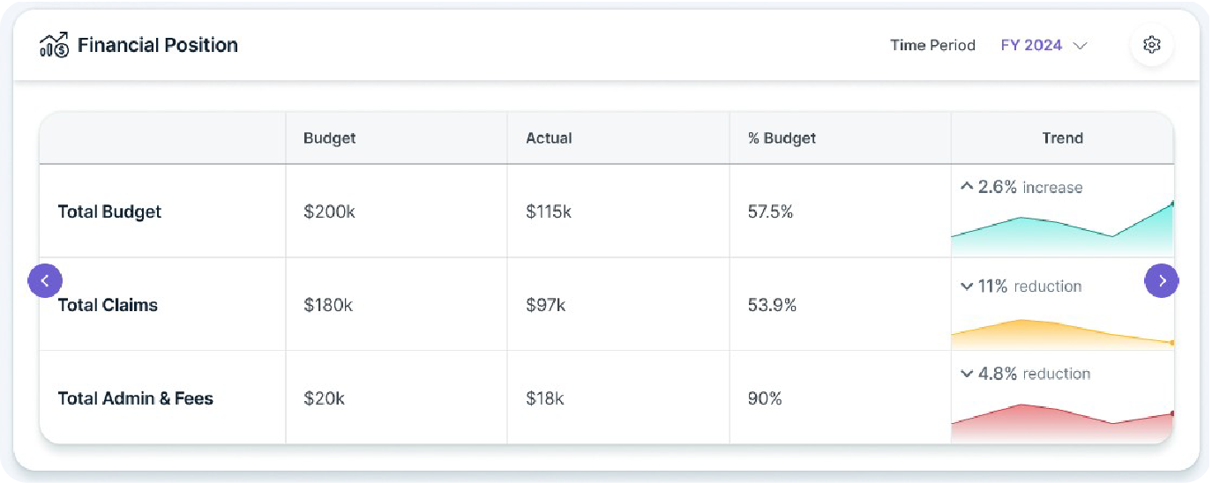This screenshot has width=1212, height=483.
Task: Select the Total Admin & Fees row
Action: 135,398
